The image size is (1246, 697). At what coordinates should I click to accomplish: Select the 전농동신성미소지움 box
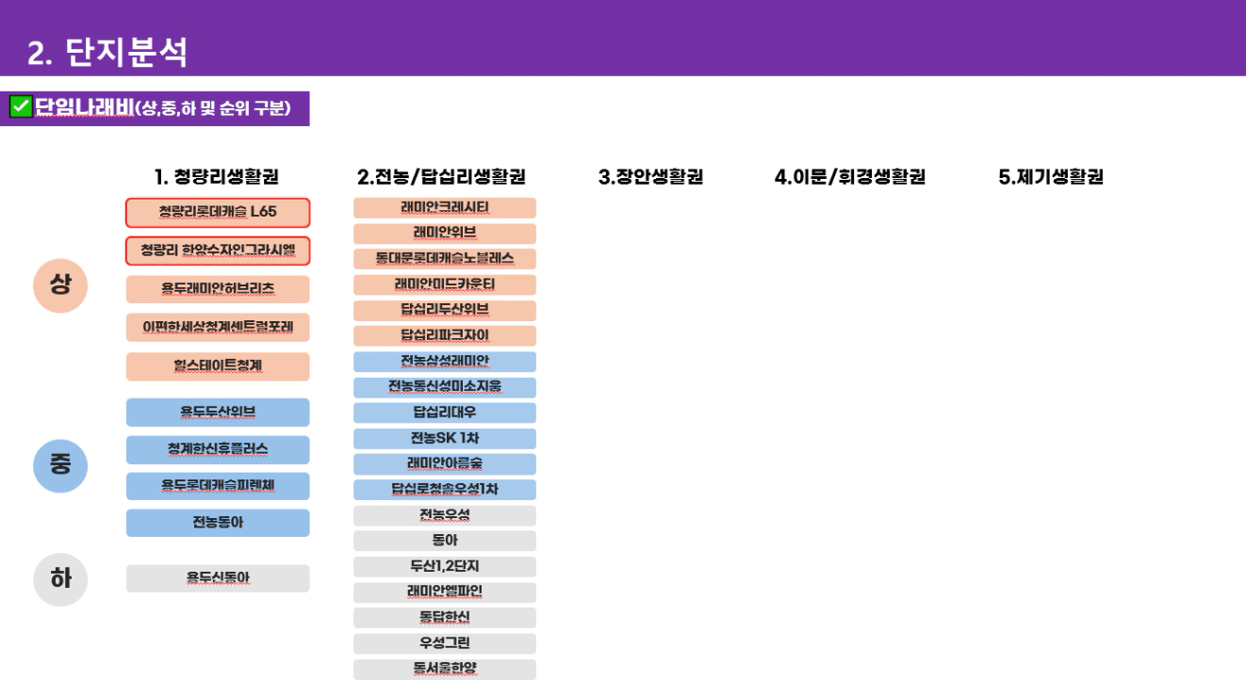pyautogui.click(x=445, y=387)
